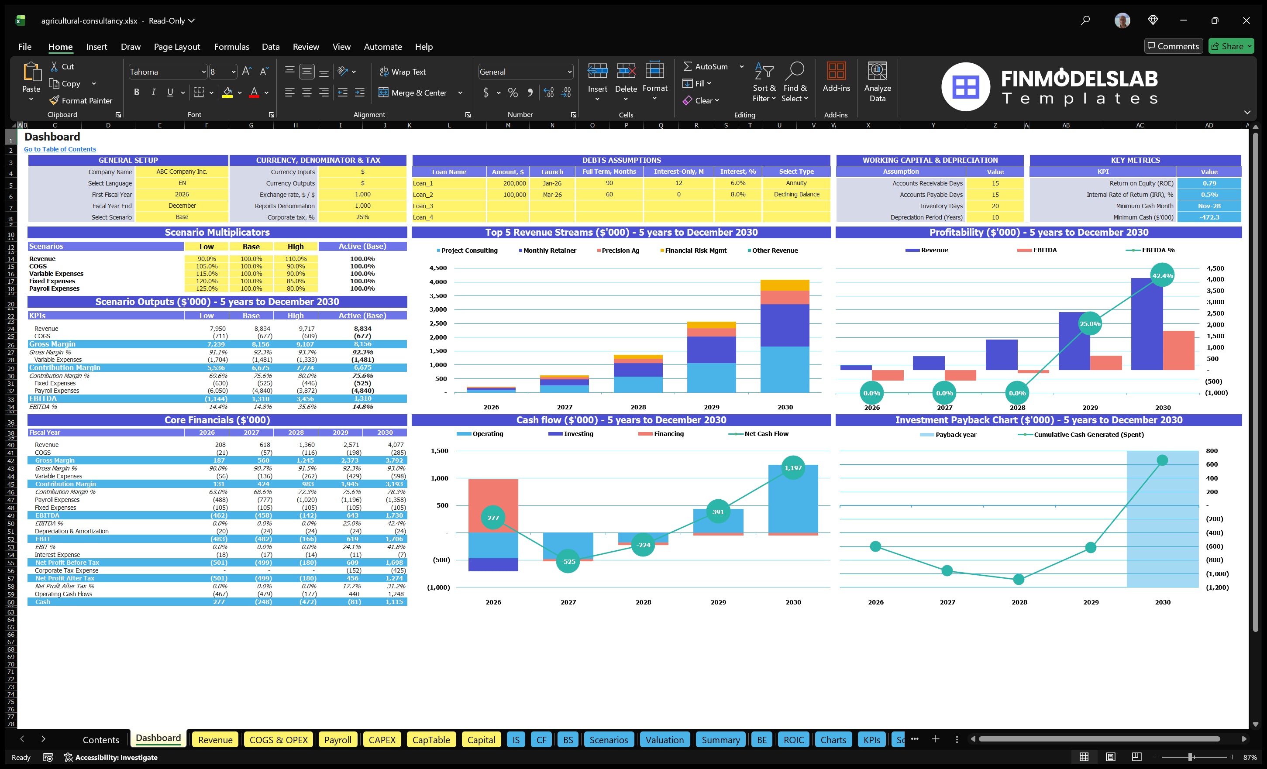Viewport: 1267px width, 769px height.
Task: Apply Wrap Text to selection
Action: (403, 72)
